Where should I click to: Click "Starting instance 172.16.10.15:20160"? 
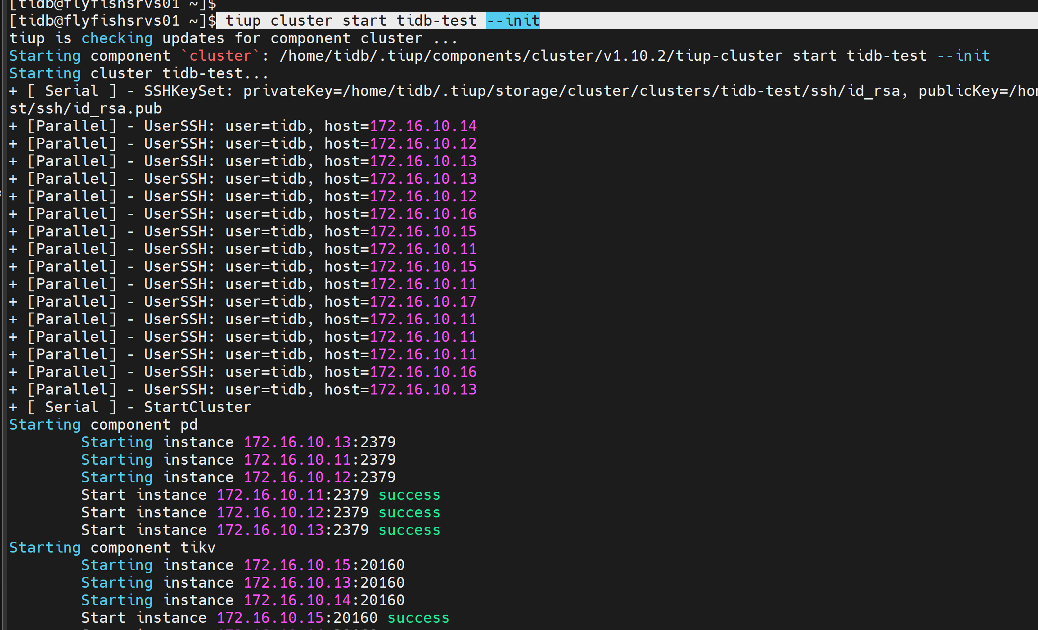(243, 565)
